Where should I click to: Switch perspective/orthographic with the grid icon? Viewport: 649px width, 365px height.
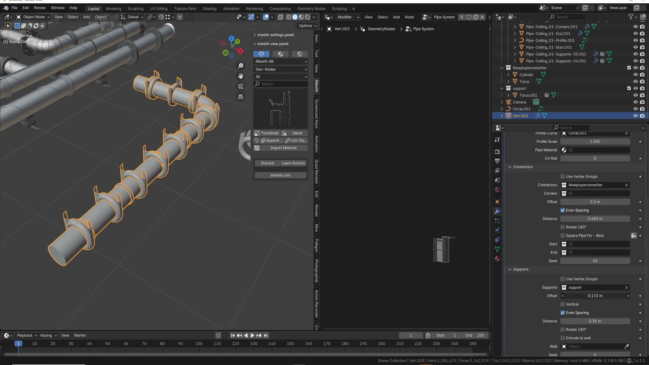pos(241,97)
